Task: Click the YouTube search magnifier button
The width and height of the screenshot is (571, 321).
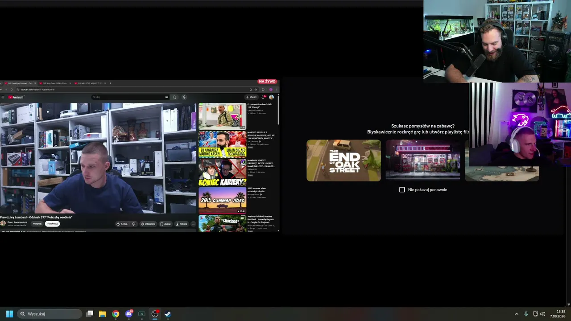Action: 174,97
